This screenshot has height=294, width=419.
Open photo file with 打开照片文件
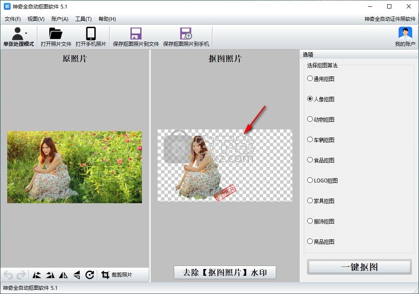point(56,37)
